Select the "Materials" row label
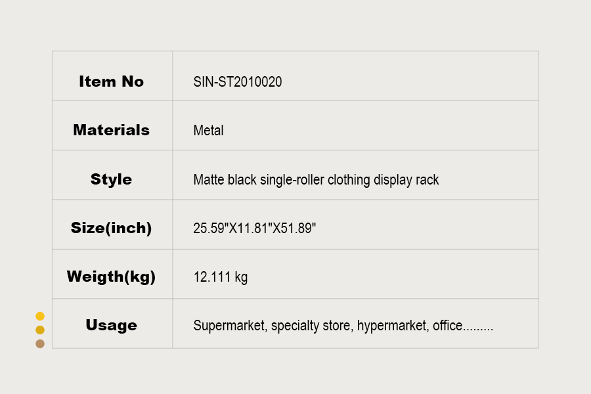The height and width of the screenshot is (394, 591). coord(111,130)
